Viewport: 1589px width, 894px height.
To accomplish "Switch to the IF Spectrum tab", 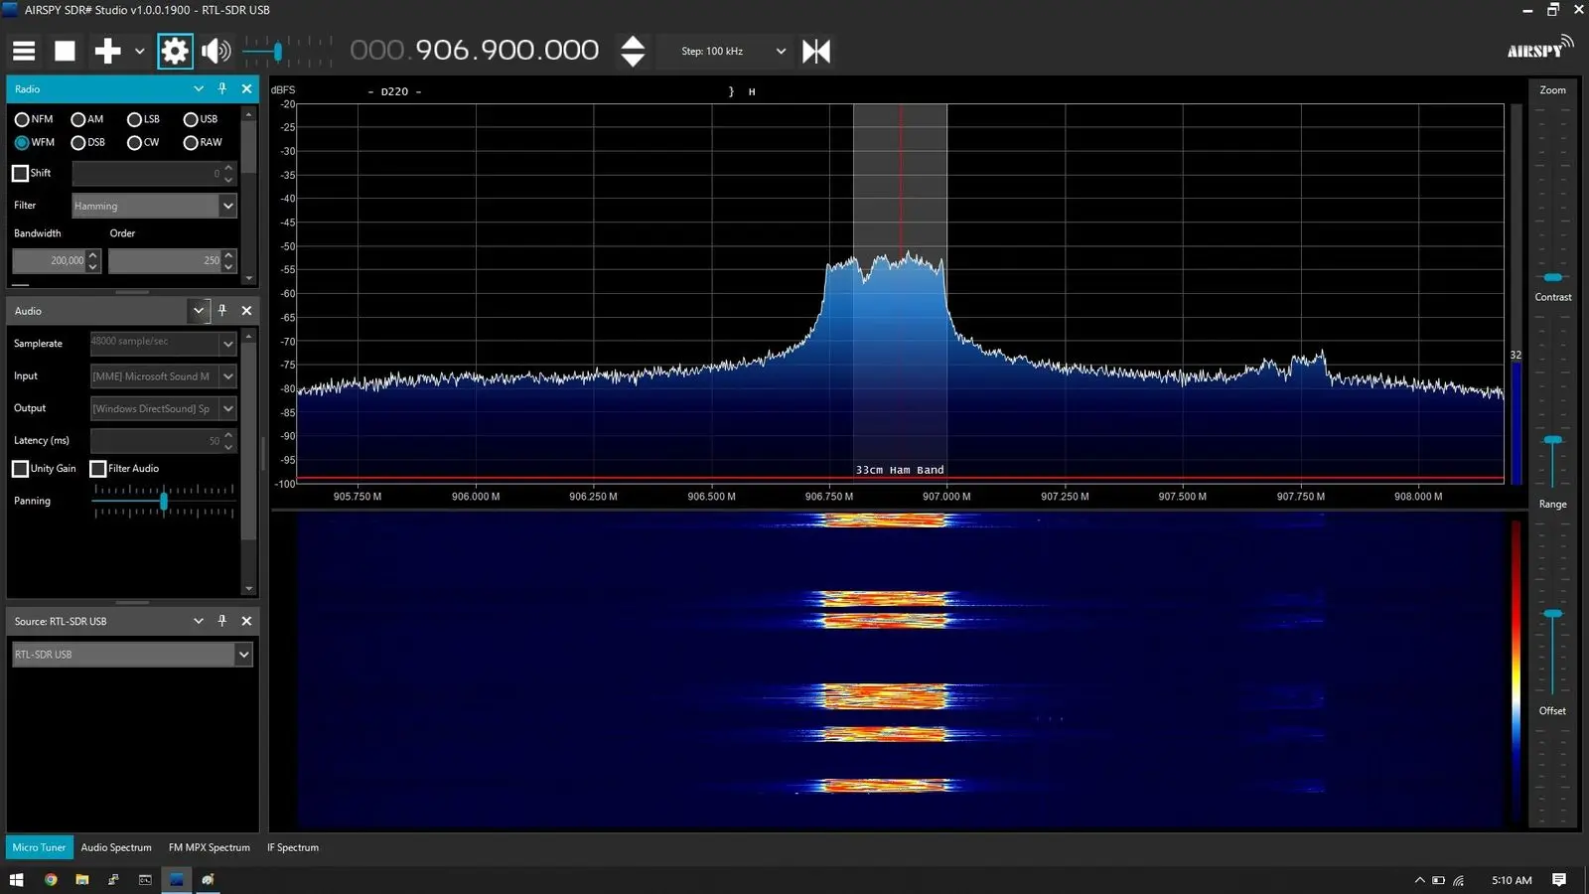I will tap(293, 847).
